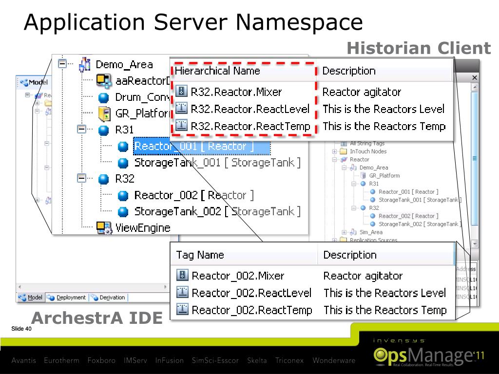Image resolution: width=499 pixels, height=374 pixels.
Task: Click the Reactor_002.ReactTemp tag icon
Action: pyautogui.click(x=182, y=309)
